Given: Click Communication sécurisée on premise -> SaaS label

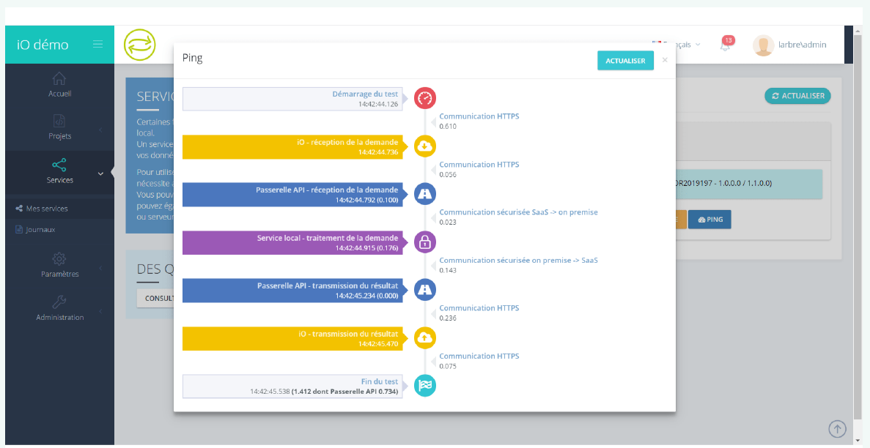Looking at the screenshot, I should tap(519, 260).
